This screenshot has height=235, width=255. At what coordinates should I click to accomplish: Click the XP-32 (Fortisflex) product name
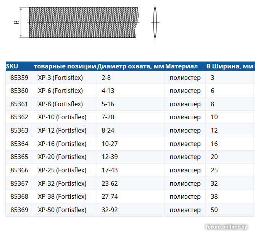[x=62, y=183]
